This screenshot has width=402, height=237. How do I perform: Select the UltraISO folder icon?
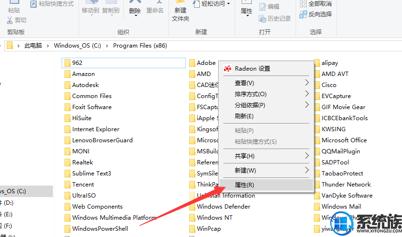tap(67, 196)
